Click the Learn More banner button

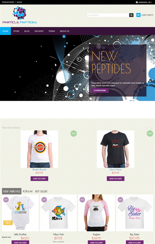[x=100, y=90]
